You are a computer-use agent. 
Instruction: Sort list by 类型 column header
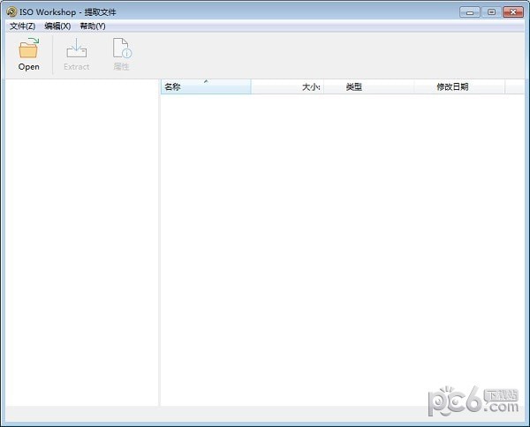pyautogui.click(x=368, y=86)
